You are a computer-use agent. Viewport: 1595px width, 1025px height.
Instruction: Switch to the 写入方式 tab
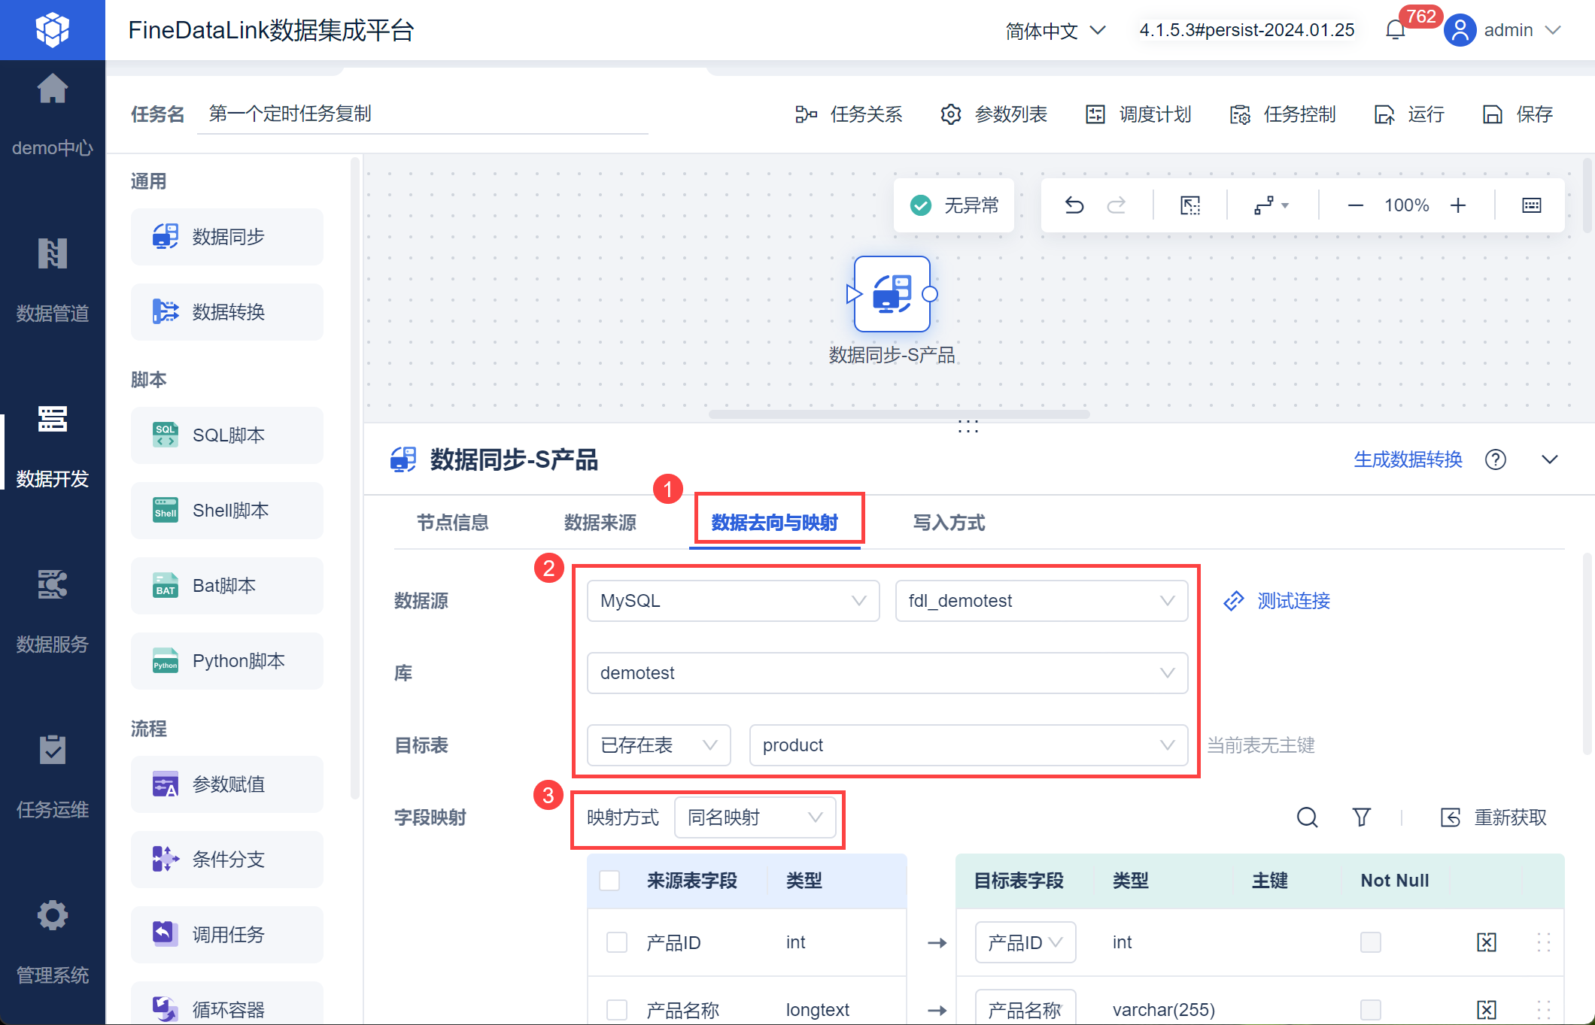click(948, 523)
